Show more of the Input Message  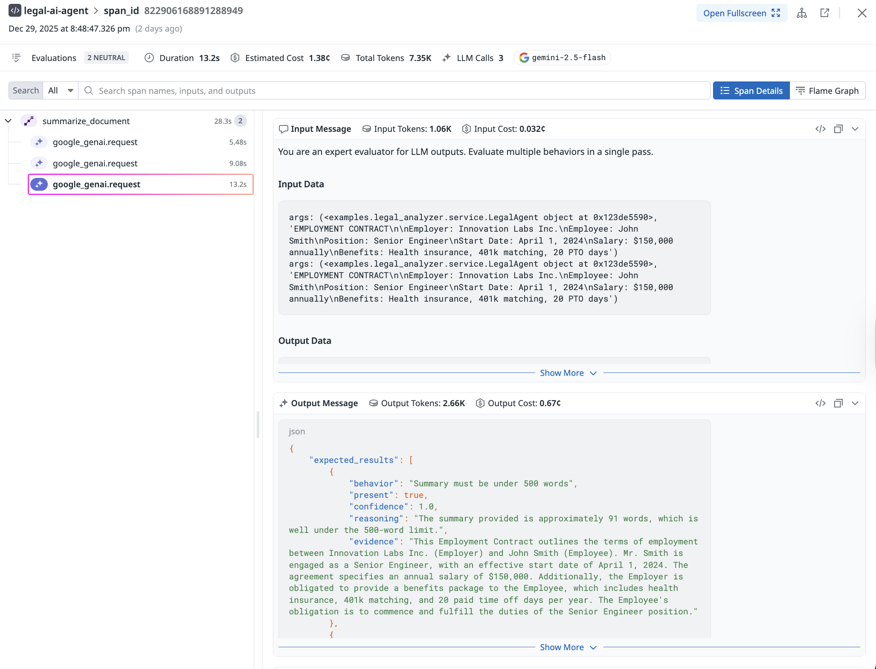tap(568, 373)
